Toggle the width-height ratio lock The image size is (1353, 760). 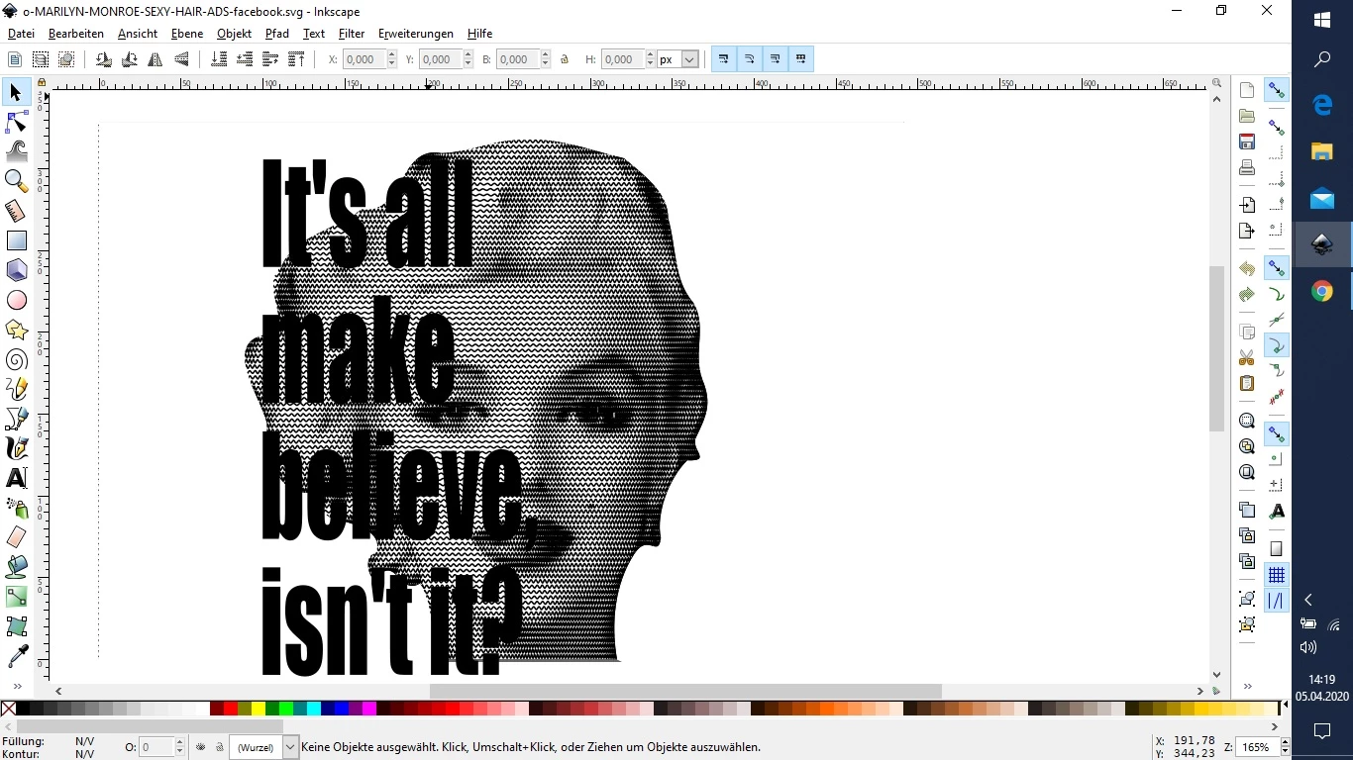point(565,60)
